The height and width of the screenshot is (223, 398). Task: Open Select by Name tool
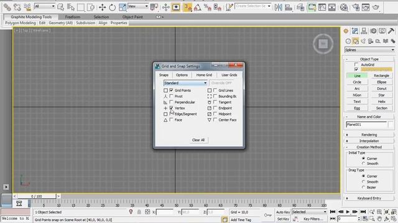click(x=71, y=7)
